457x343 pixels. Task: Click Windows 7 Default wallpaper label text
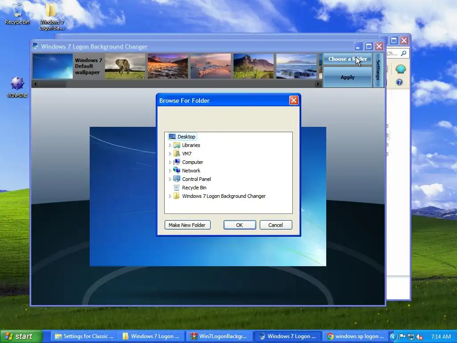point(88,66)
